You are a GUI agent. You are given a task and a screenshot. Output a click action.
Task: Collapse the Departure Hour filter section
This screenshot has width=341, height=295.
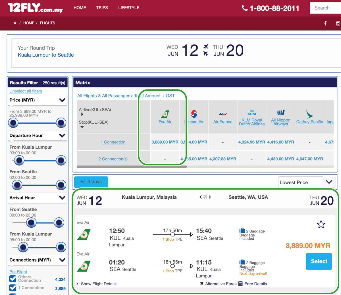point(62,136)
